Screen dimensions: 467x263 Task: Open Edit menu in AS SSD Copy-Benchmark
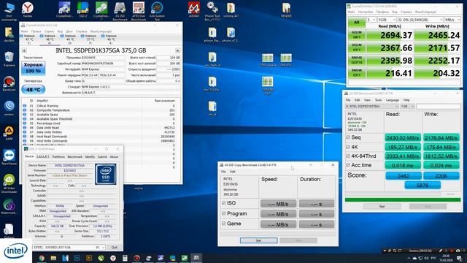(x=233, y=172)
